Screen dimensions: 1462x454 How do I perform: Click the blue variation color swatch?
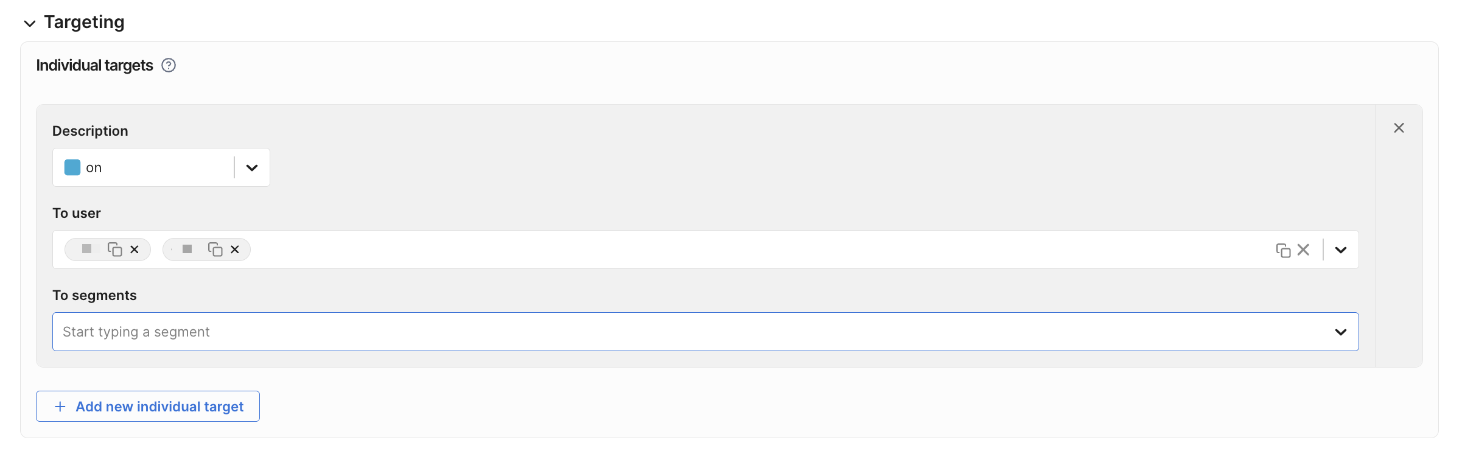tap(72, 167)
